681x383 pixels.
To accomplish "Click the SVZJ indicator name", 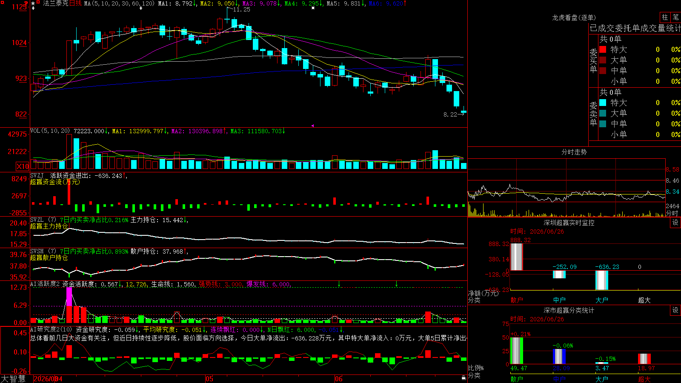I will pyautogui.click(x=37, y=175).
